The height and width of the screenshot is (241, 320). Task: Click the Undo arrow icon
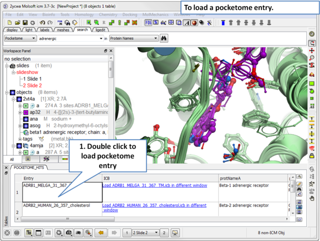[x=42, y=23]
